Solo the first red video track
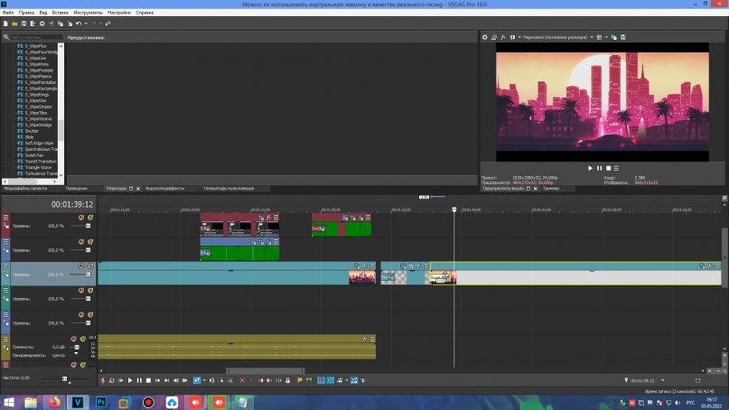The image size is (729, 410). pyautogui.click(x=89, y=217)
